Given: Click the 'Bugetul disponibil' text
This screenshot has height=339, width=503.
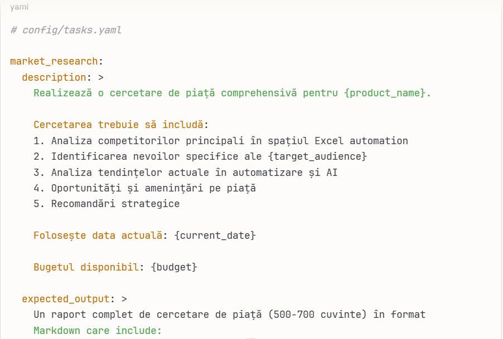Looking at the screenshot, I should coord(86,267).
